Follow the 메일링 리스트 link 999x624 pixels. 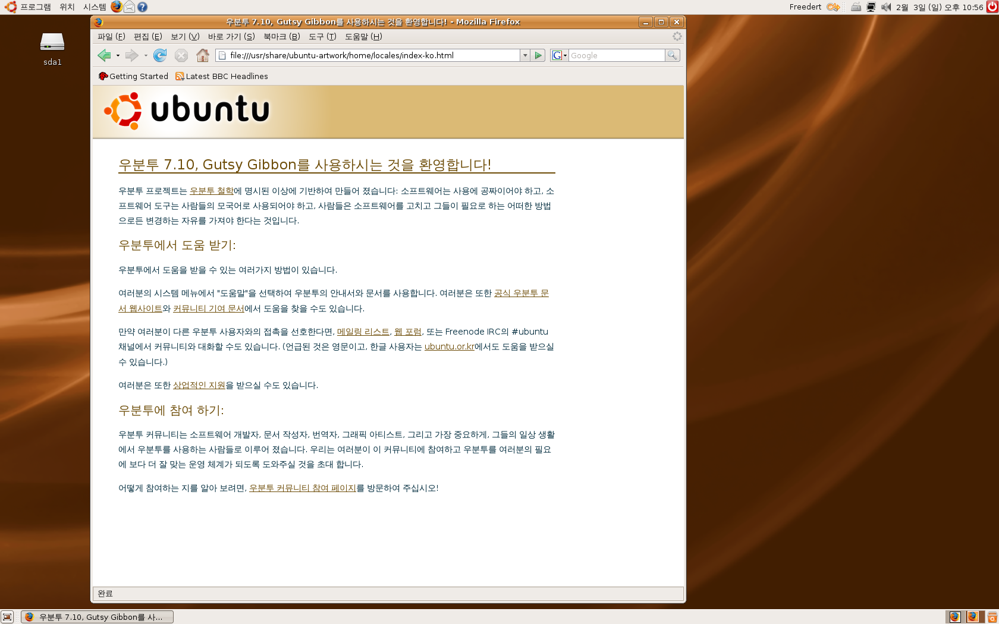tap(363, 332)
